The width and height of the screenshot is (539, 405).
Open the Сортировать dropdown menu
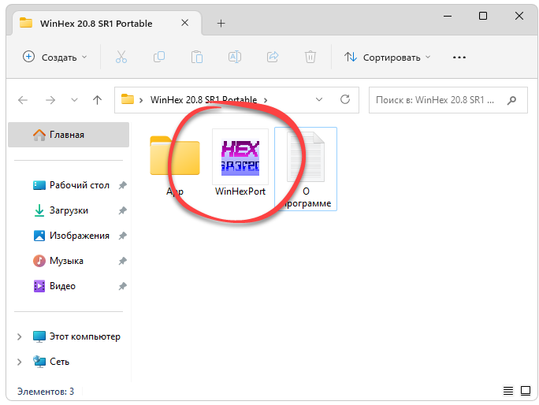(388, 57)
